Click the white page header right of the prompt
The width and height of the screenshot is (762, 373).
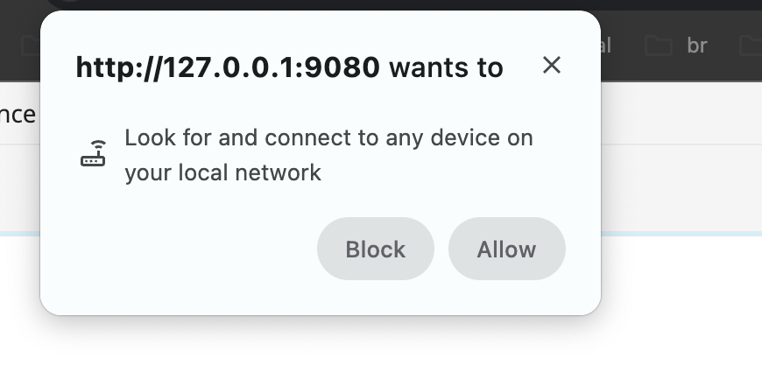pyautogui.click(x=683, y=114)
